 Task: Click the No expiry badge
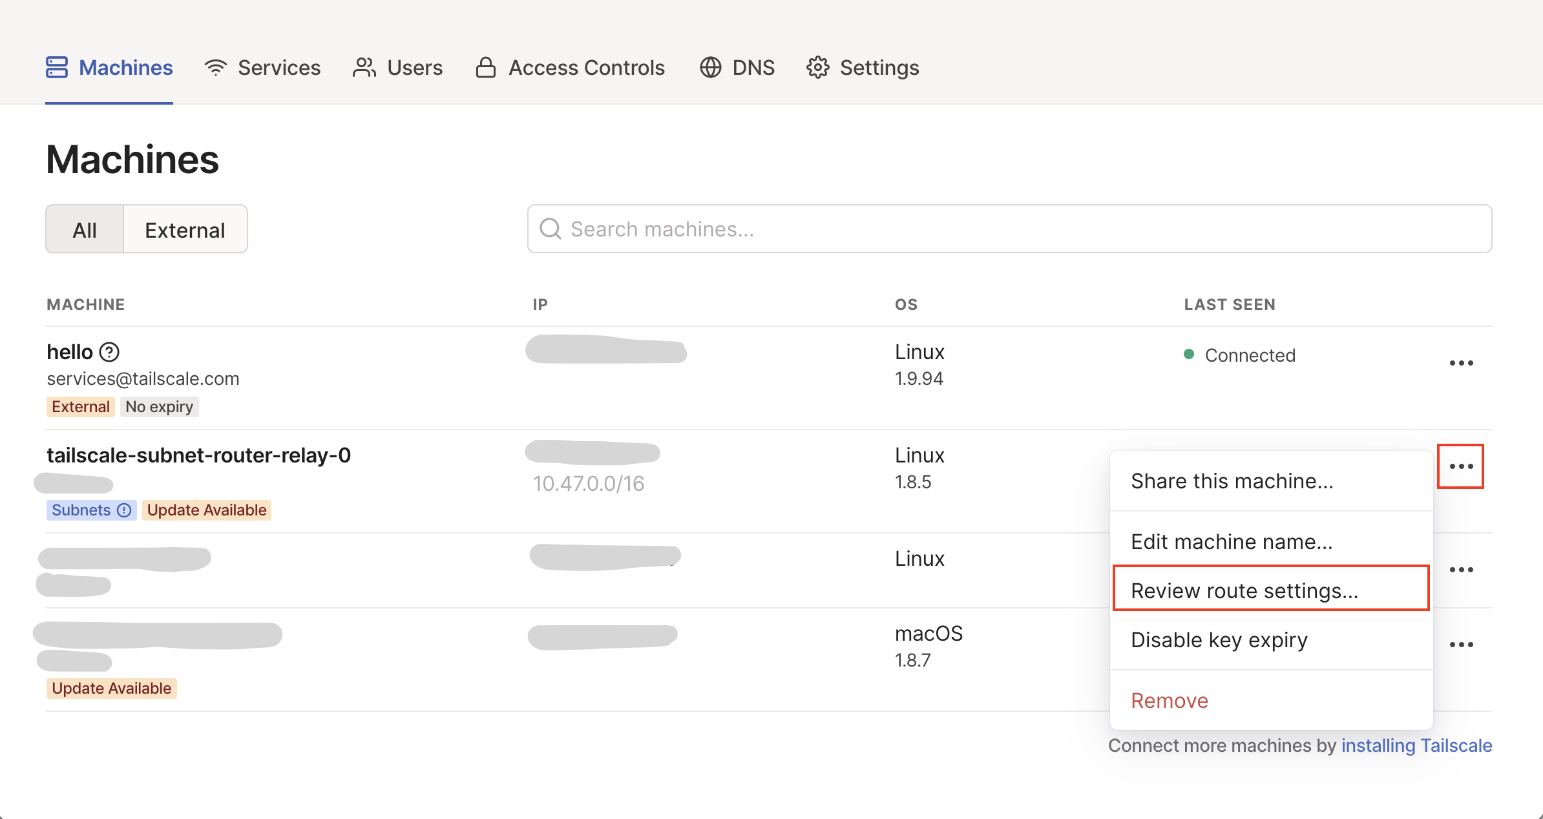[x=160, y=407]
